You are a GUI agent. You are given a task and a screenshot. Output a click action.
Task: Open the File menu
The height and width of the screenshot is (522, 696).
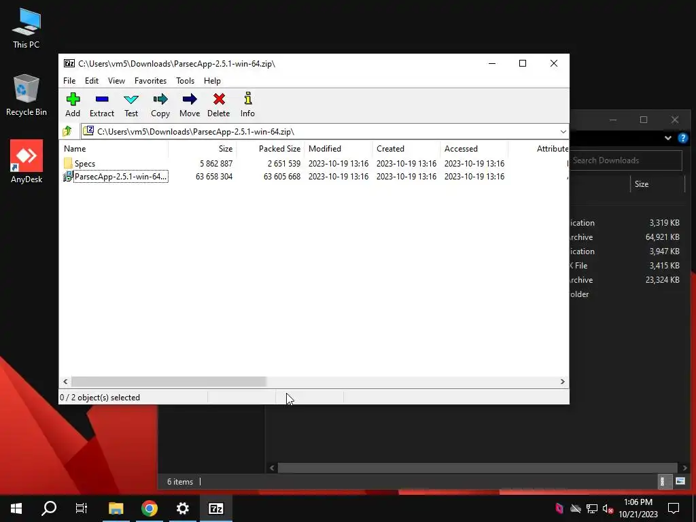pyautogui.click(x=69, y=81)
